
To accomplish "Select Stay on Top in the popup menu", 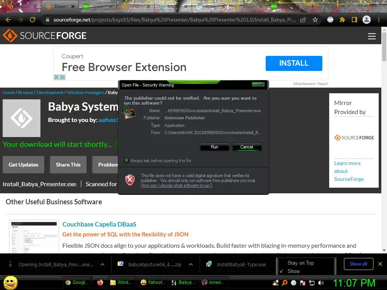I will pos(300,263).
